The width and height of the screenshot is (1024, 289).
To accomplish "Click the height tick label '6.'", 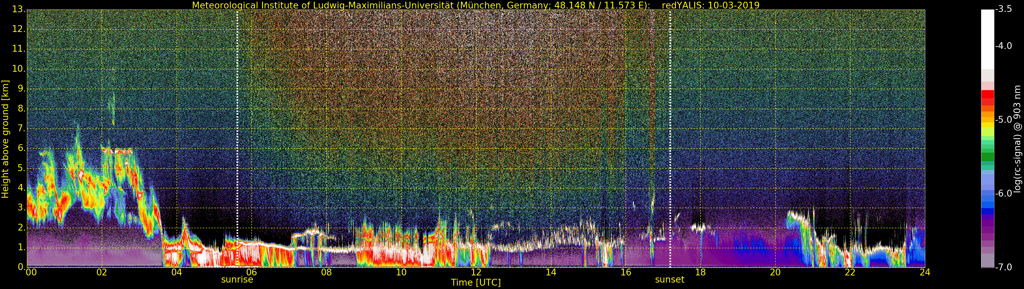I will click(x=21, y=149).
